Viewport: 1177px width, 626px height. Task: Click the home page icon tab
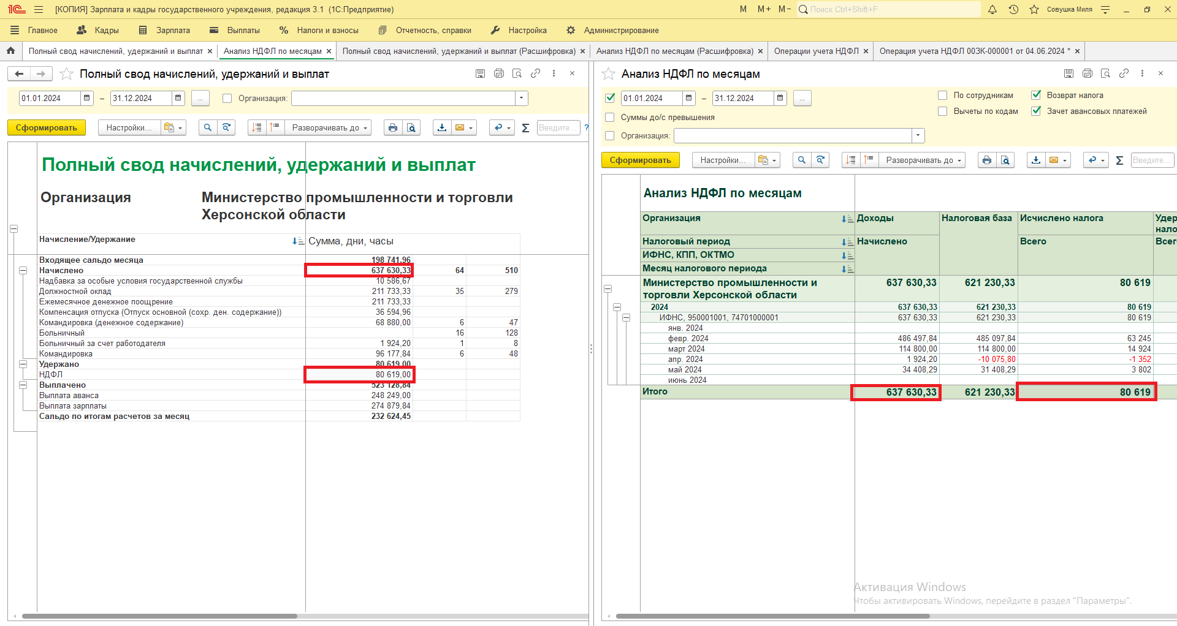coord(10,51)
